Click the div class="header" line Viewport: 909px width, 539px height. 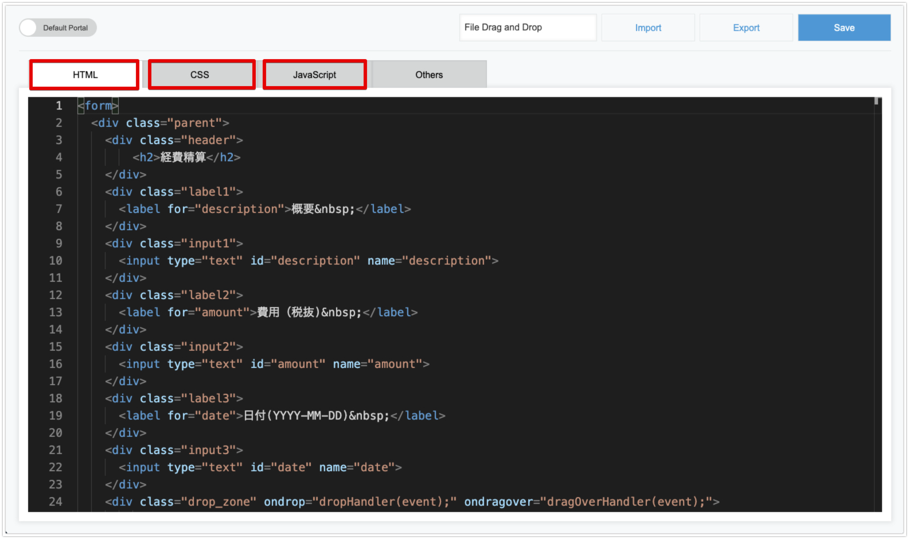point(174,140)
